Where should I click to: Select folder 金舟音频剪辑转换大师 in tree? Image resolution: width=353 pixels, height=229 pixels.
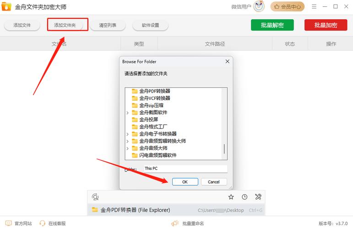163,141
